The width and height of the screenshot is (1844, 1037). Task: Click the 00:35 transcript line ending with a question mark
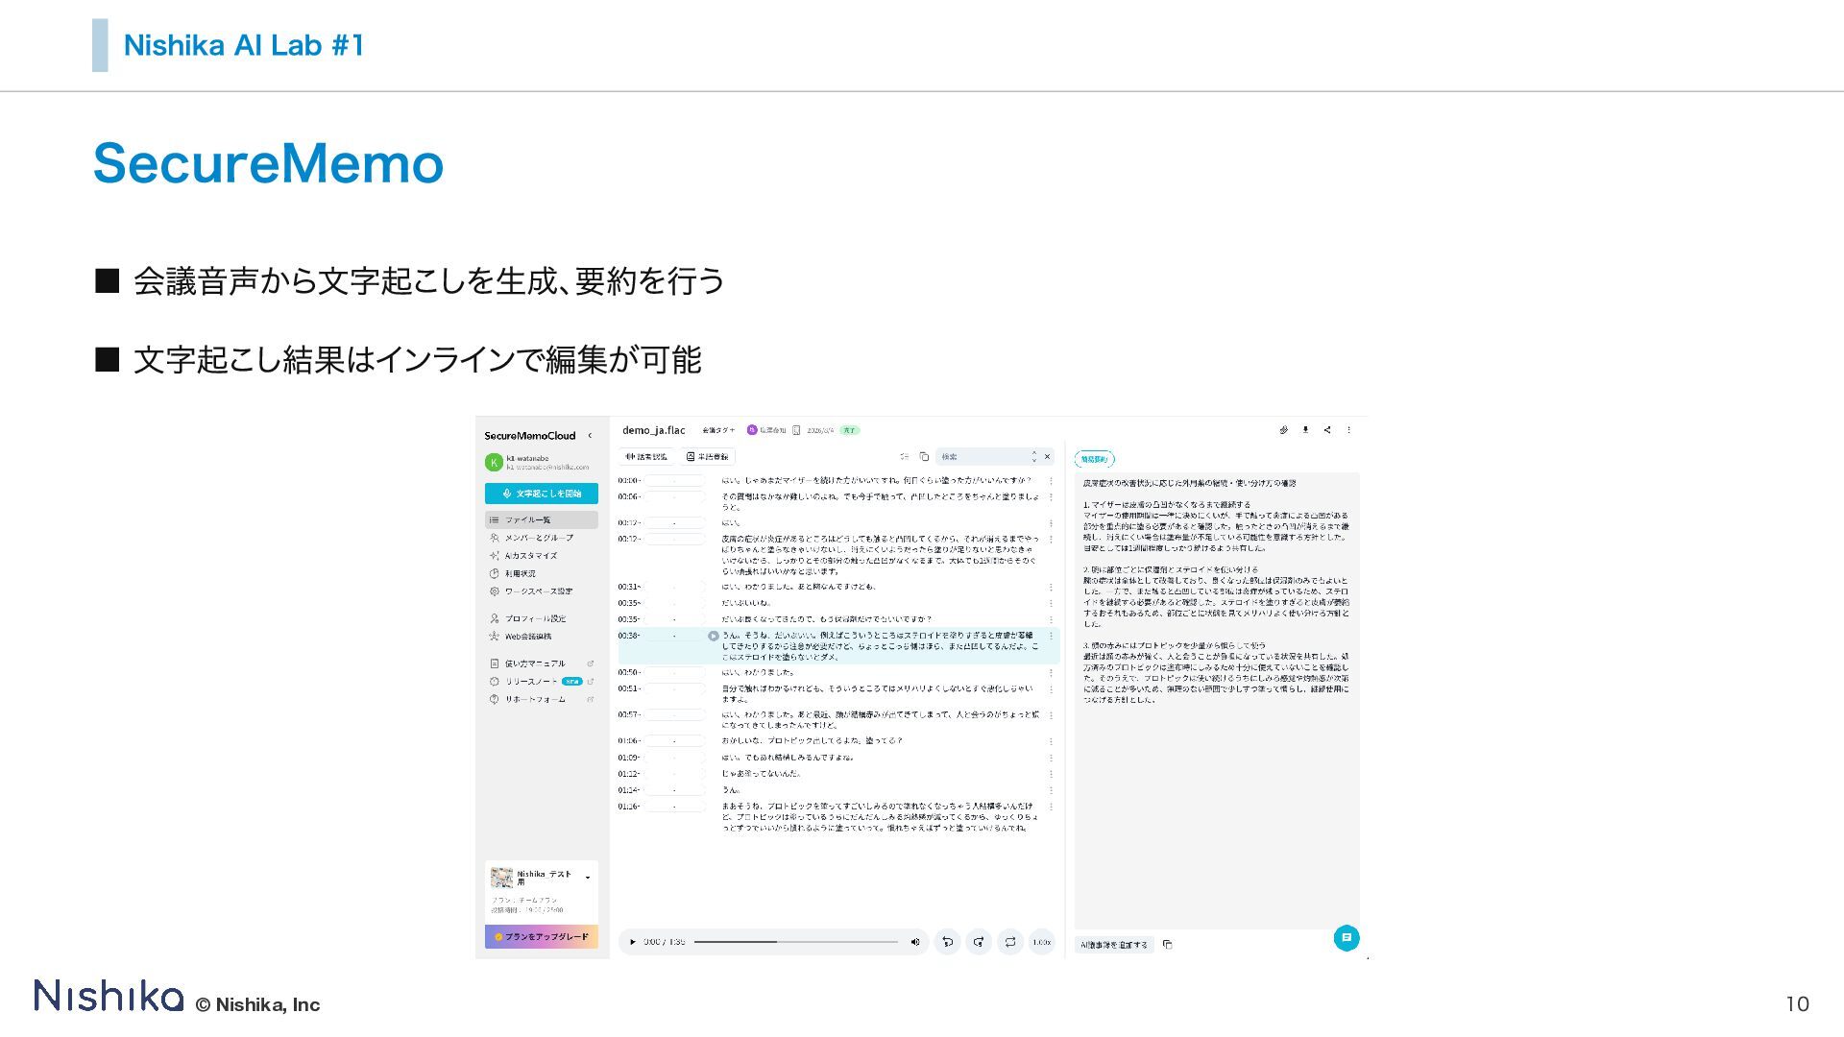pyautogui.click(x=827, y=619)
